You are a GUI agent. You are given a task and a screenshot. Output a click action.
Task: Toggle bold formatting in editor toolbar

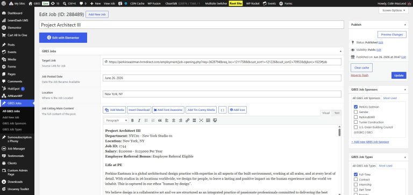tap(132, 121)
